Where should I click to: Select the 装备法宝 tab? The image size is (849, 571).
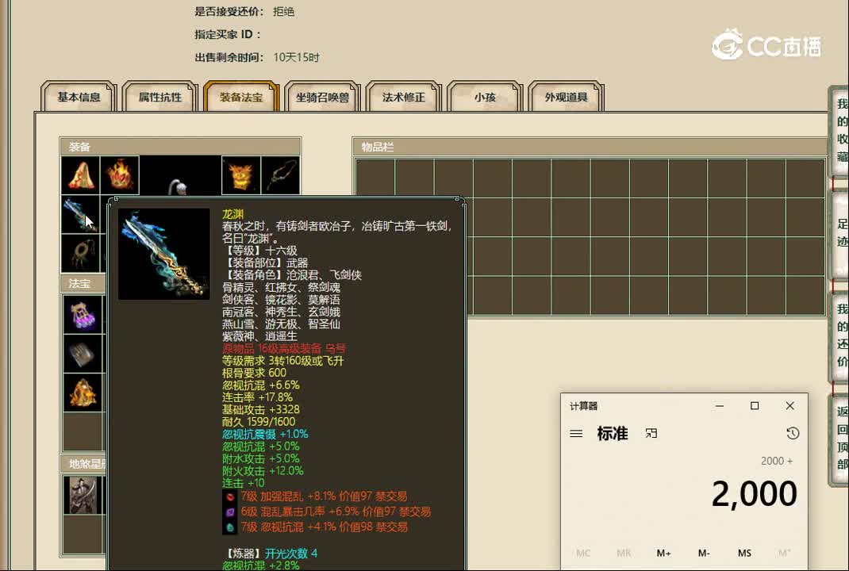tap(241, 97)
